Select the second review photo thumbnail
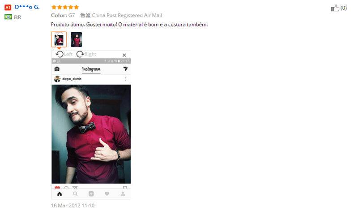 76,39
